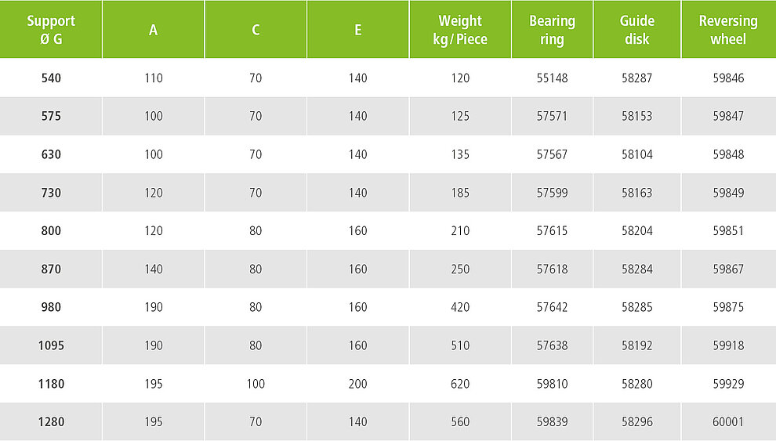
Task: Select the Weight kg/Piece header cell
Action: pyautogui.click(x=460, y=30)
